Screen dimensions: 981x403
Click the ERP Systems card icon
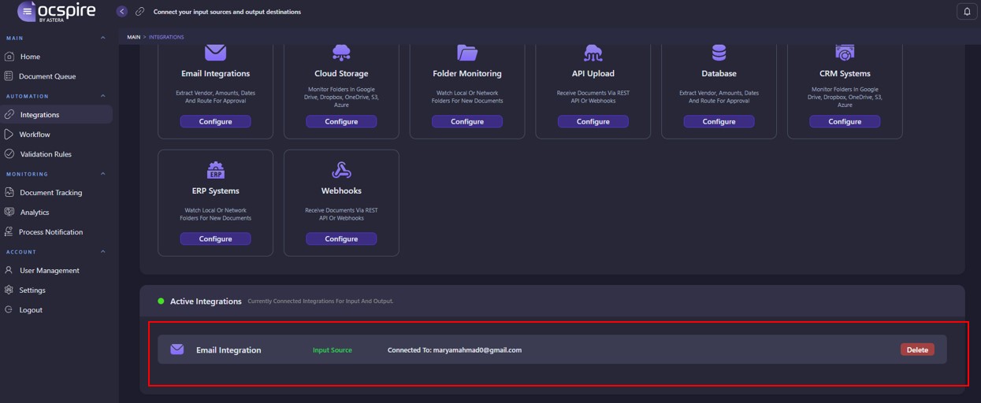[x=215, y=170]
